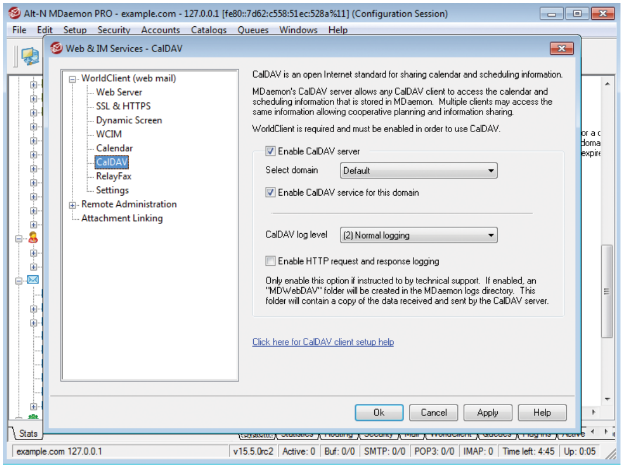The image size is (624, 467).
Task: Click the 'Up: 0:05' status entry
Action: (x=580, y=451)
